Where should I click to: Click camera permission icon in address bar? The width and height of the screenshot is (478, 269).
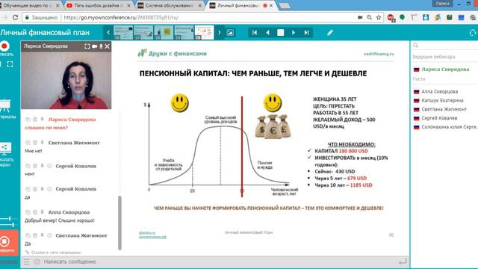click(x=360, y=17)
